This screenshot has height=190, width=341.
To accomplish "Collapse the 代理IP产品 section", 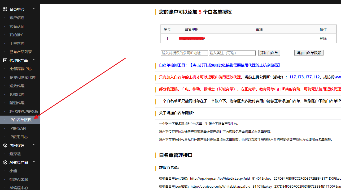I will 33,60.
